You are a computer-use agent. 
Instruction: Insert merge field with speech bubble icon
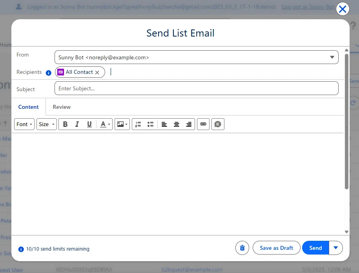click(x=218, y=124)
